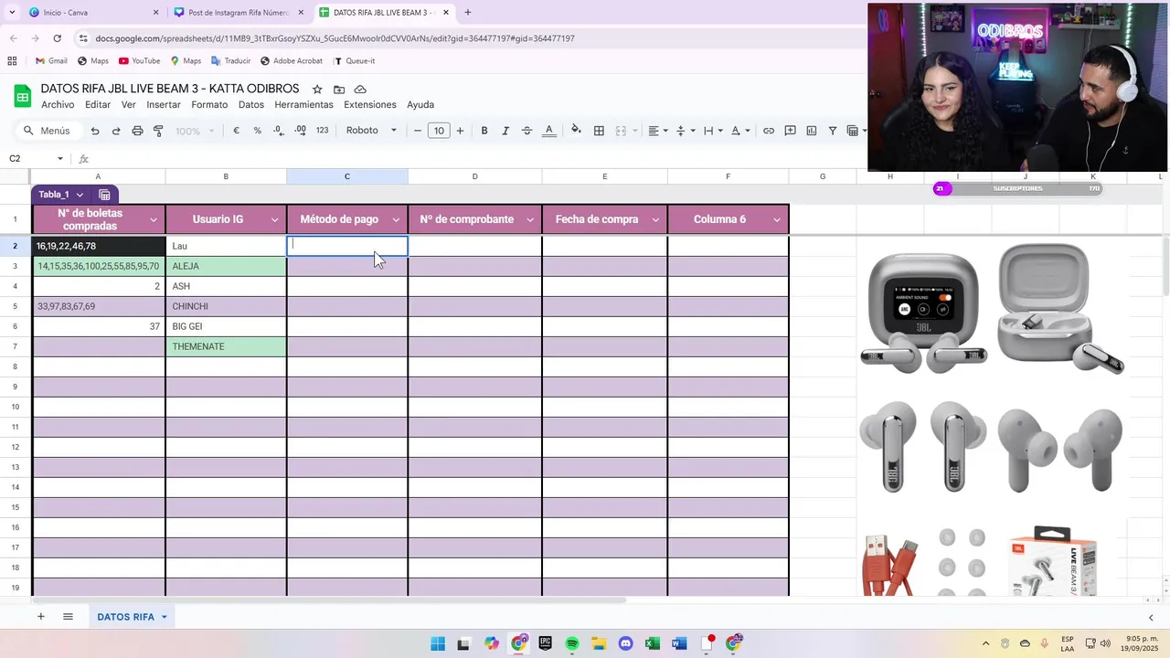1170x658 pixels.
Task: Open the Archivo menu
Action: 58,104
